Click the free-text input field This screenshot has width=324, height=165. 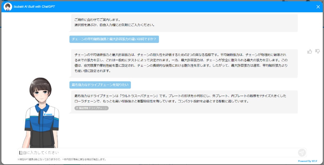point(162,153)
